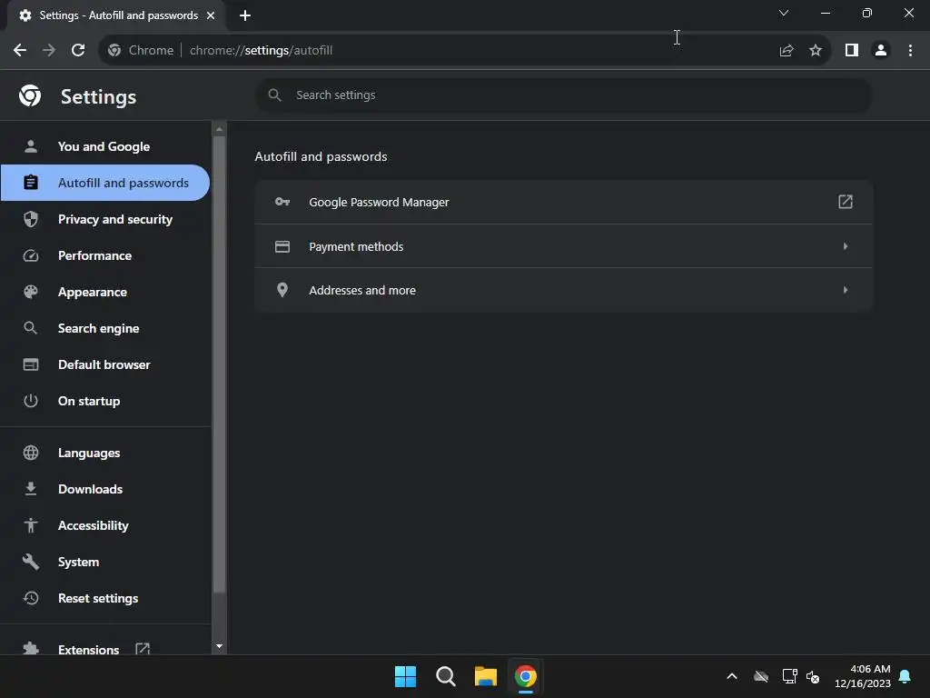Reload the current page

[78, 50]
